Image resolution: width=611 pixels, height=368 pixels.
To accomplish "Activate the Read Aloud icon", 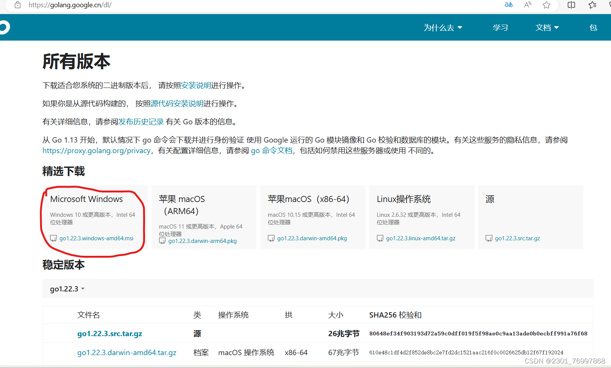I will click(527, 5).
